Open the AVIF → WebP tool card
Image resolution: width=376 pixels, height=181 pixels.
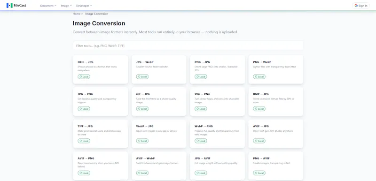coord(159,166)
